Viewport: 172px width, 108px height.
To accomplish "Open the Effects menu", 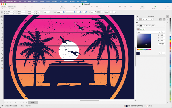I will coord(48,1).
